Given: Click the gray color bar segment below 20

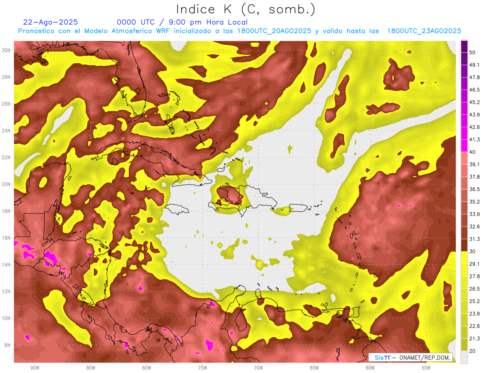Looking at the screenshot, I should click(464, 357).
